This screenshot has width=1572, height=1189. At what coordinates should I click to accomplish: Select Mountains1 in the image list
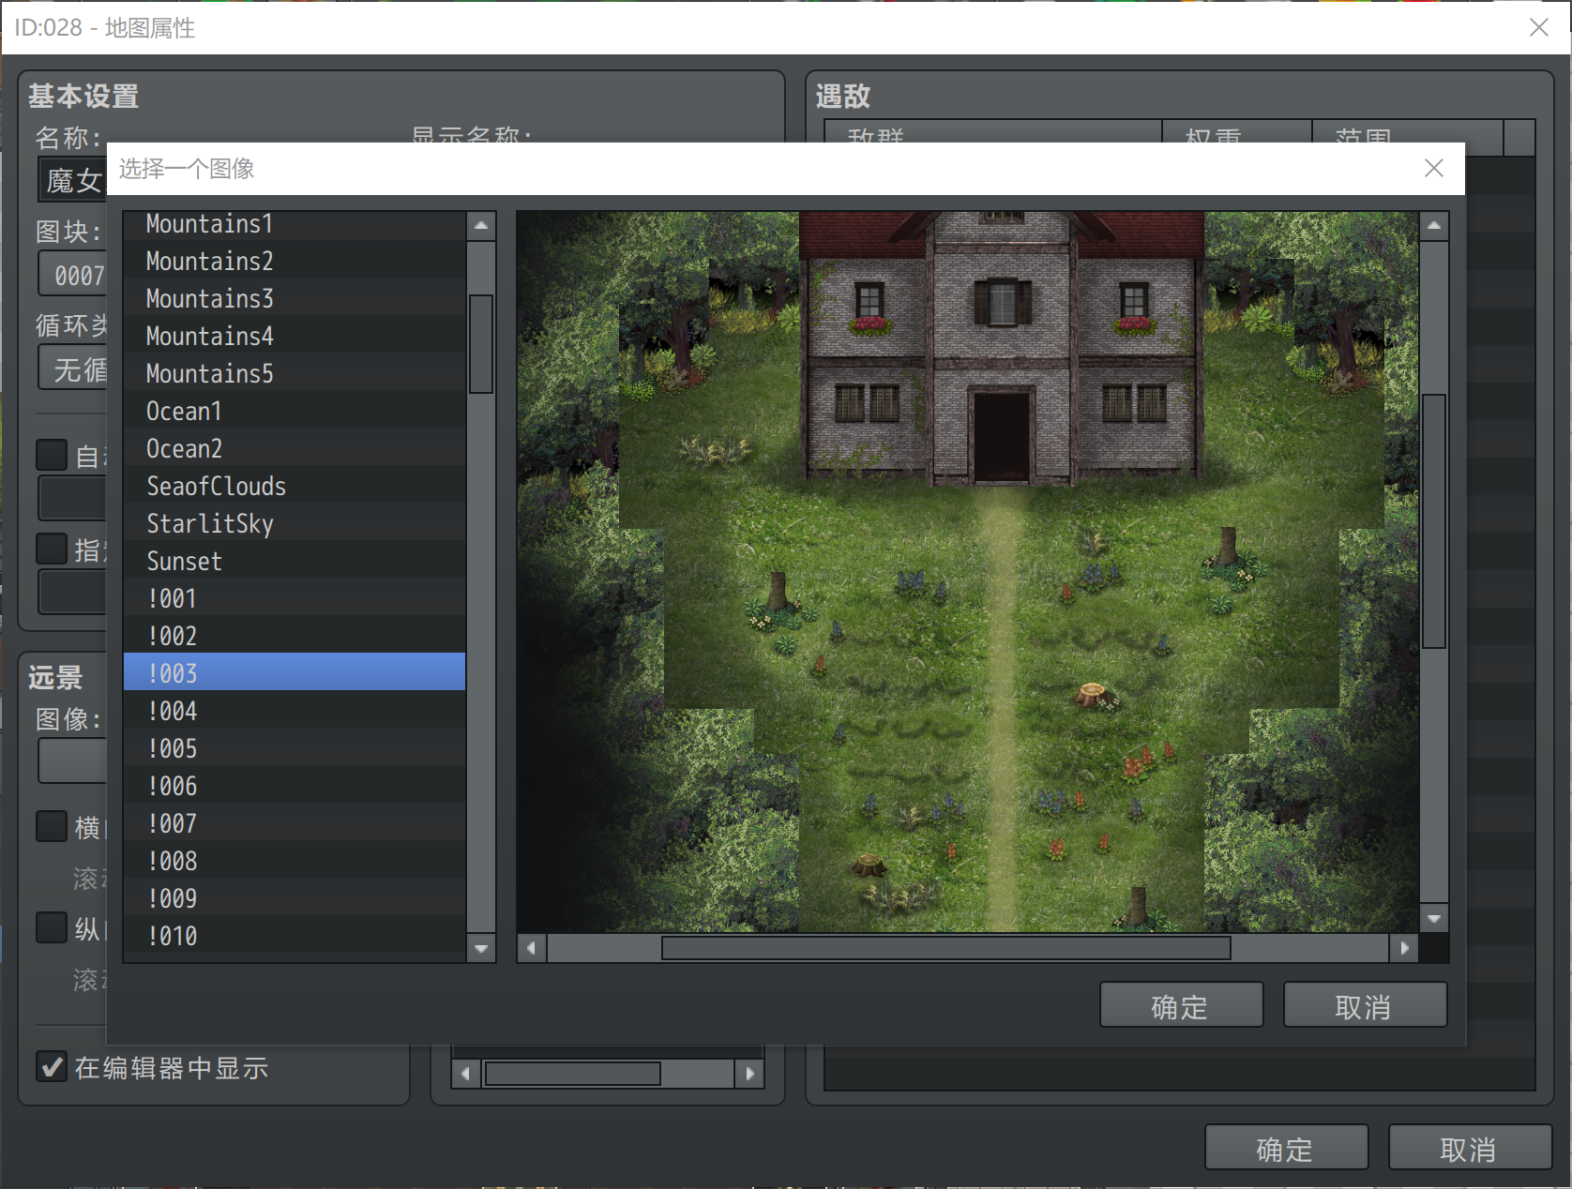(x=295, y=224)
